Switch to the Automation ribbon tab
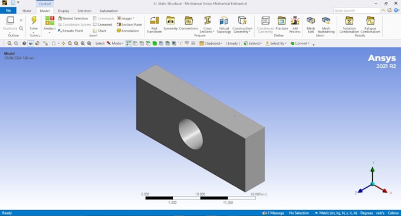Screen dimensions: 401x216 pyautogui.click(x=109, y=11)
